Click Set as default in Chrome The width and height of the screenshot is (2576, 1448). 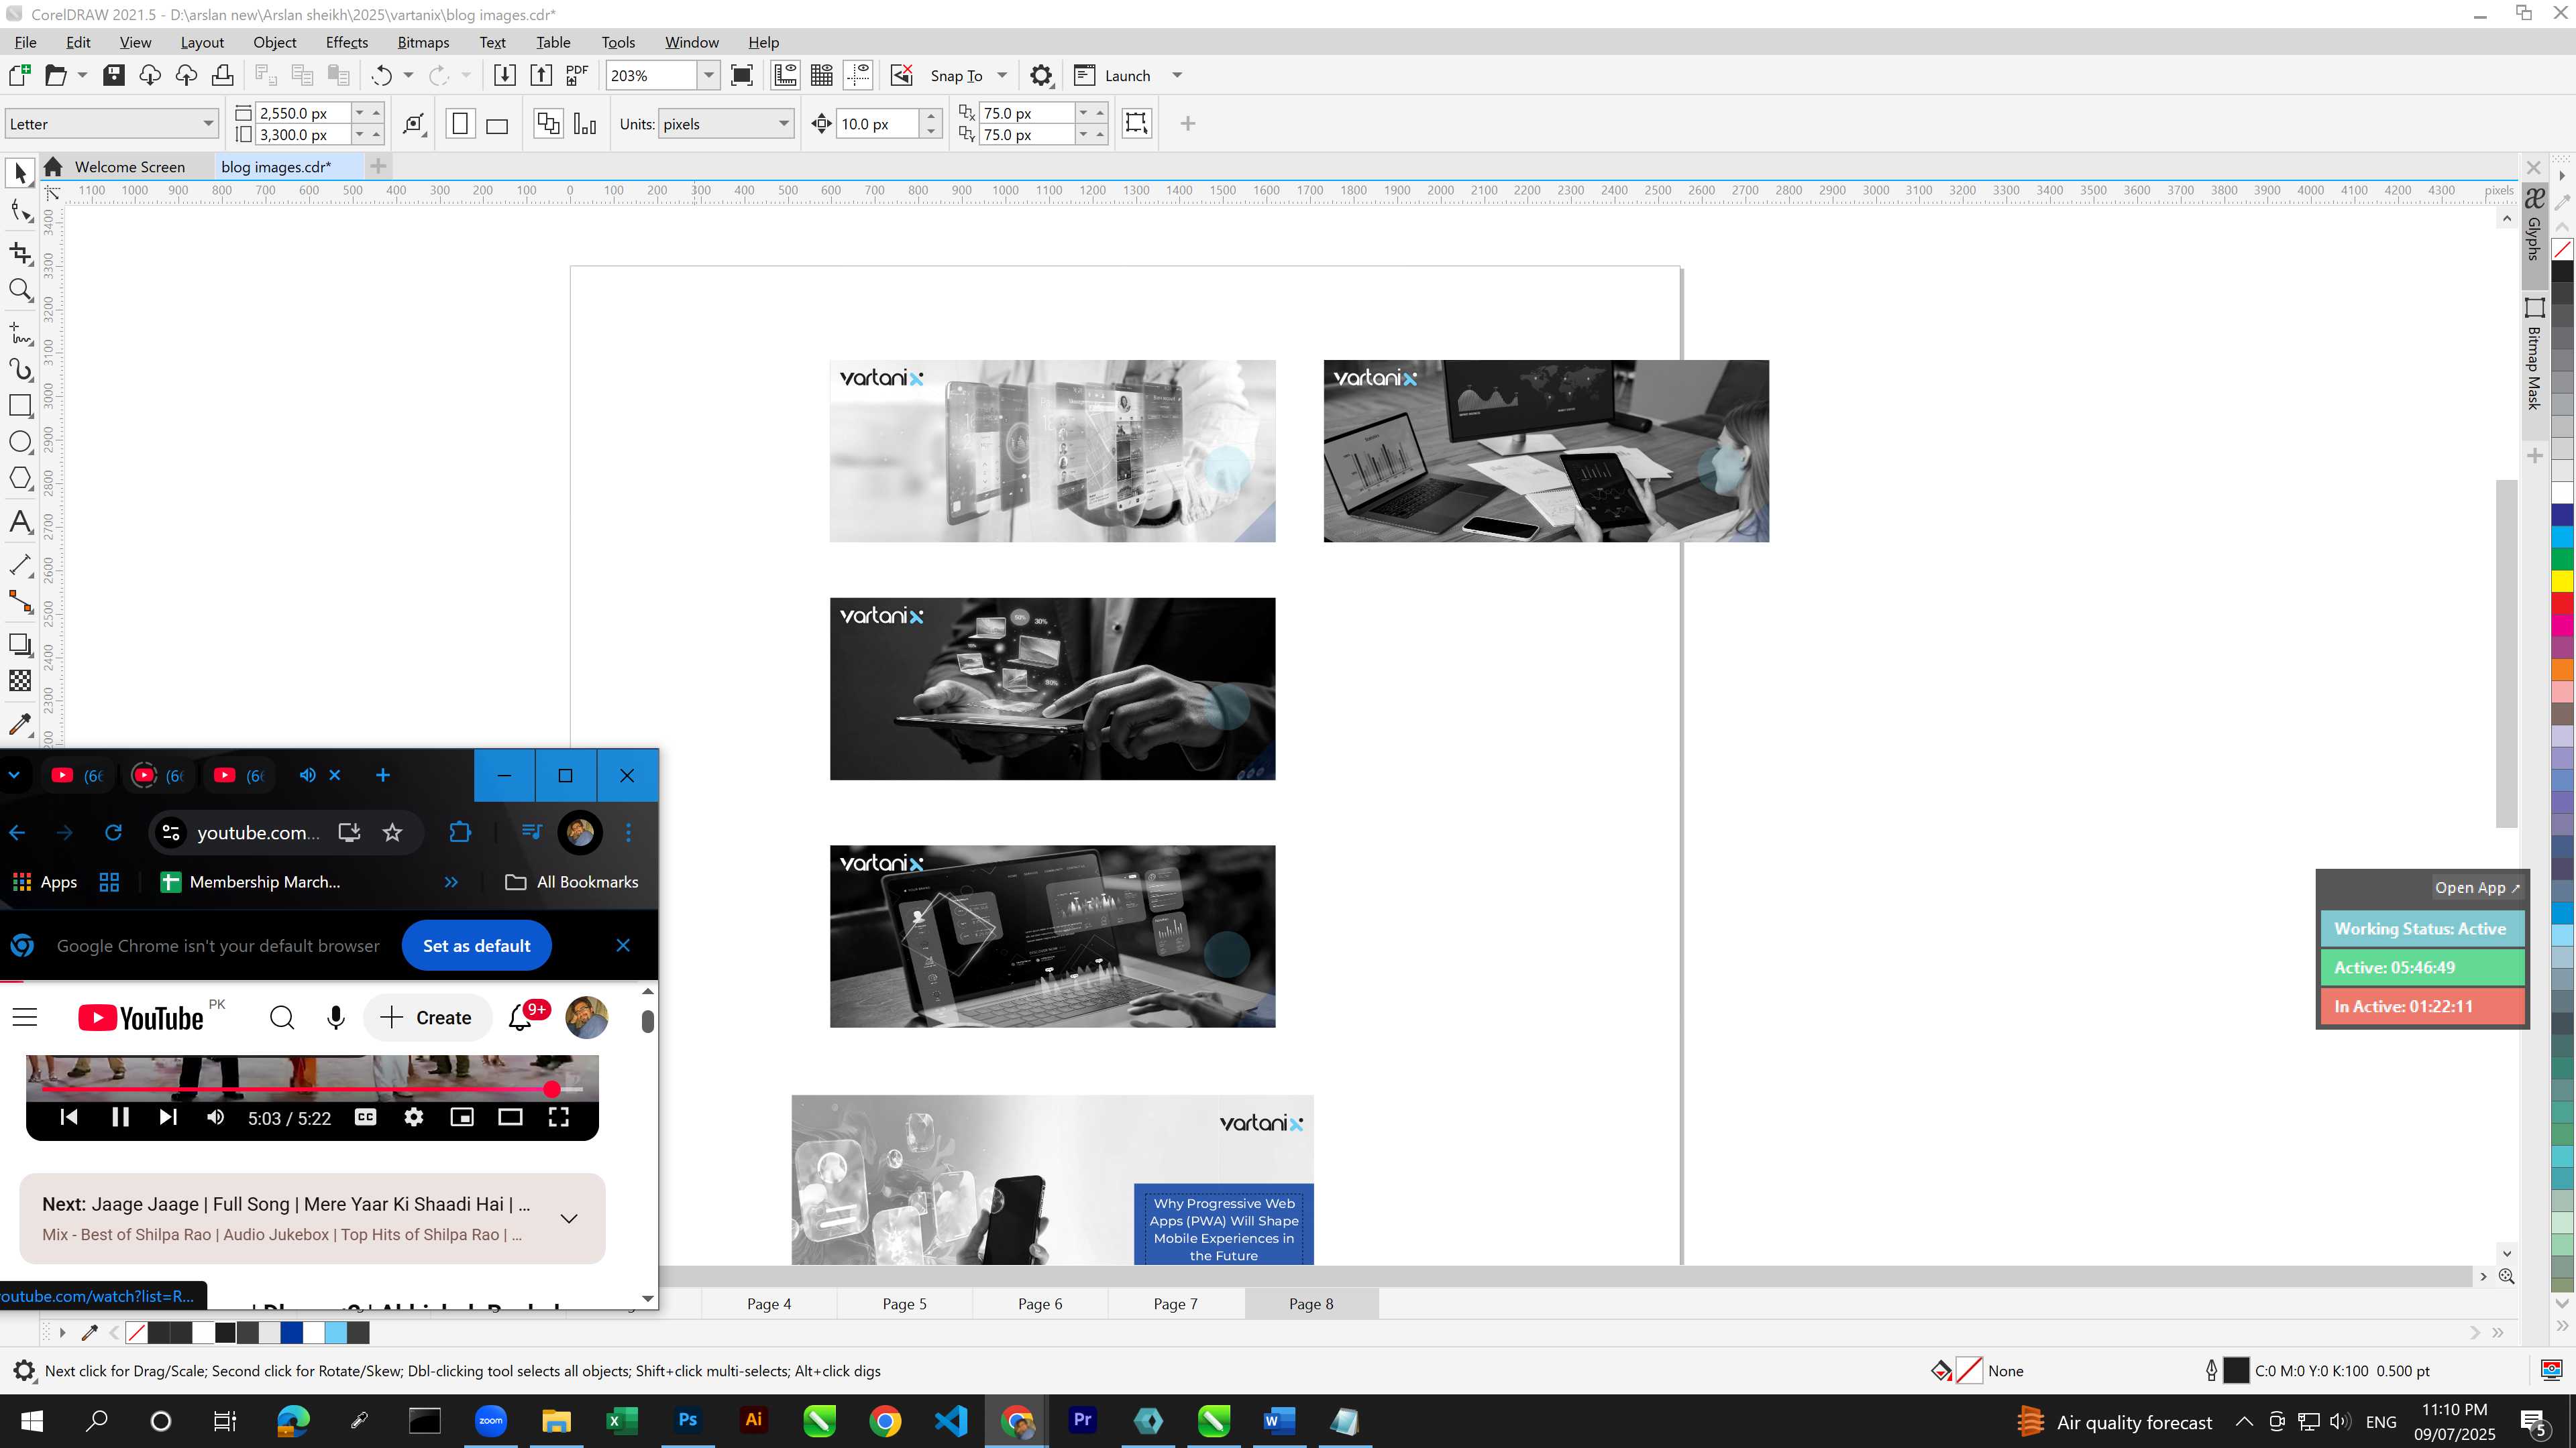477,945
